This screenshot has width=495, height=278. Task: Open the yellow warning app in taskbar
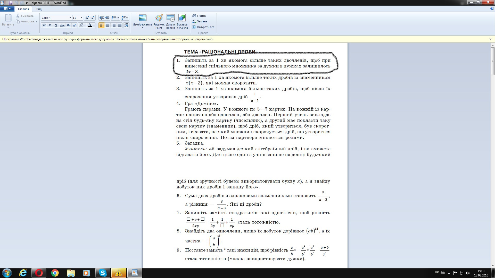[x=119, y=273]
